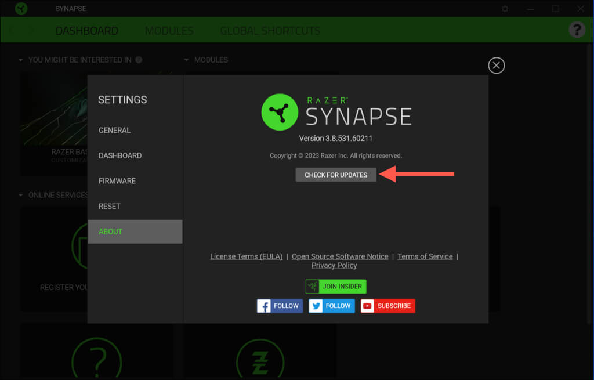Follow Razer on Facebook
Image resolution: width=594 pixels, height=380 pixels.
point(280,306)
